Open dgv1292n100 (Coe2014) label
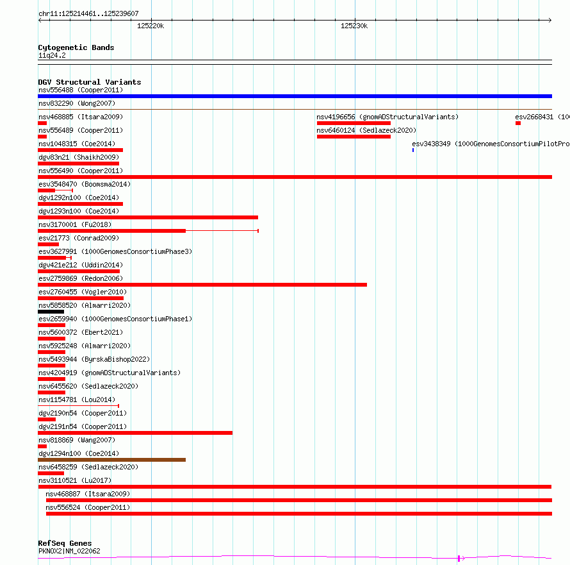The image size is (570, 565). coord(79,198)
